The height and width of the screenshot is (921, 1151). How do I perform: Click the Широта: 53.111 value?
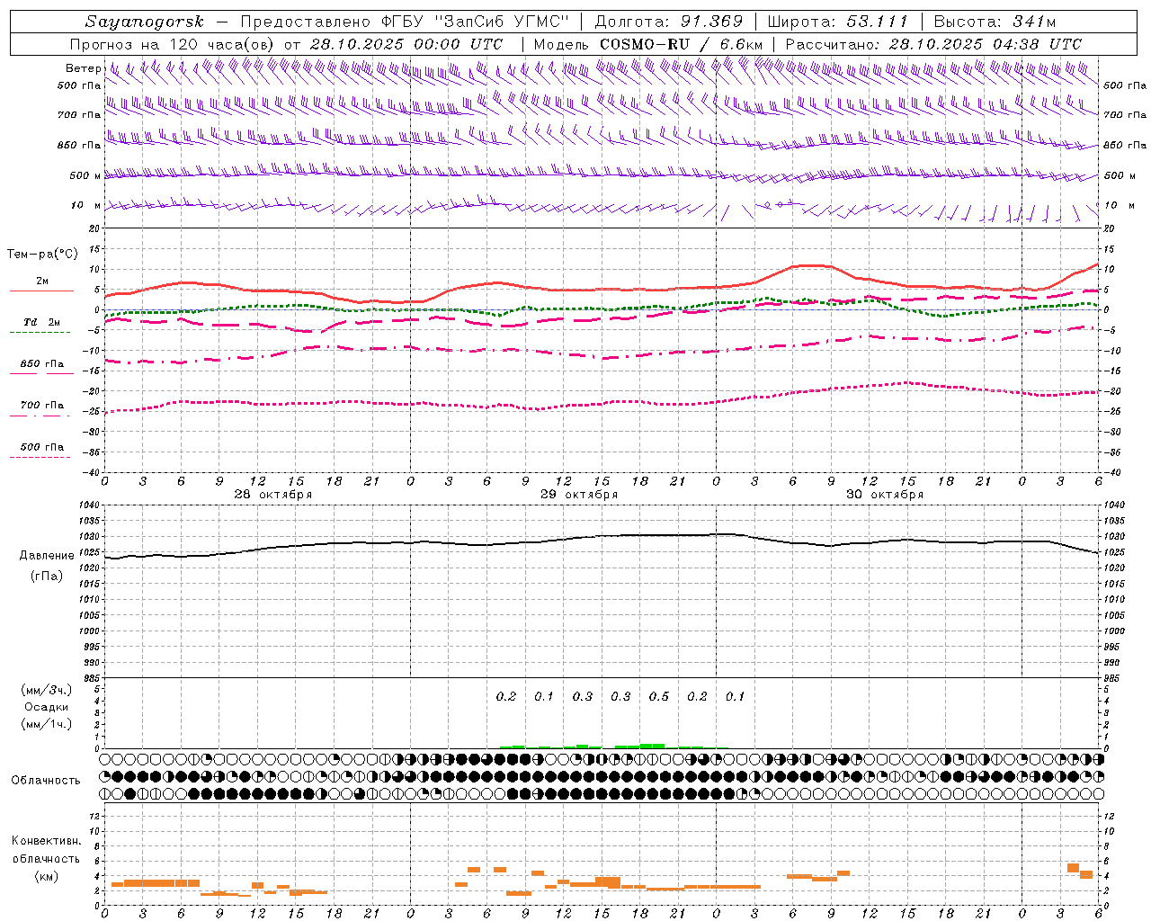coord(837,22)
